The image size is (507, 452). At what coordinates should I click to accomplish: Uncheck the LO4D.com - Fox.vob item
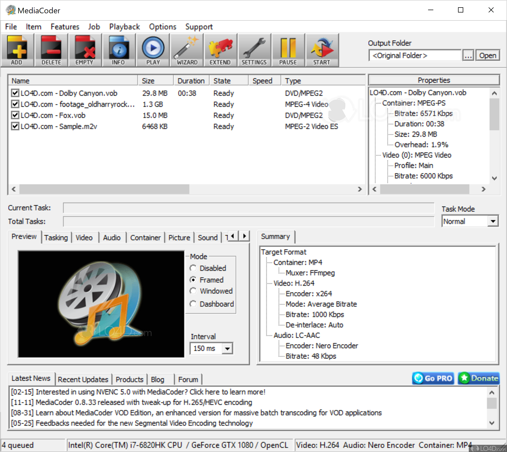point(15,115)
